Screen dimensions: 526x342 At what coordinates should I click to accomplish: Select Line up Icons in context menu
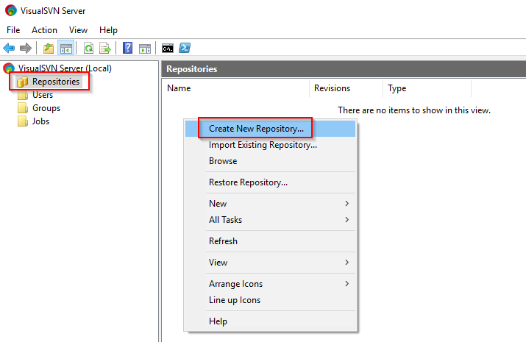pyautogui.click(x=270, y=300)
